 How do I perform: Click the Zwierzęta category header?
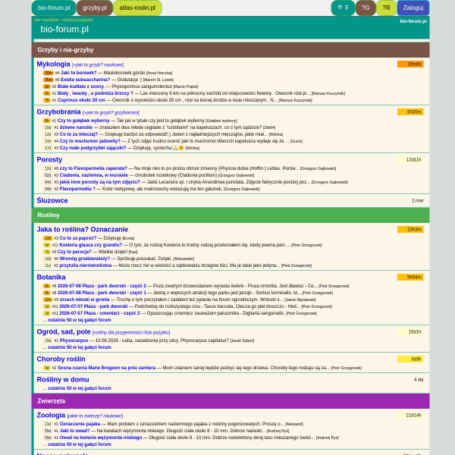pyautogui.click(x=231, y=401)
